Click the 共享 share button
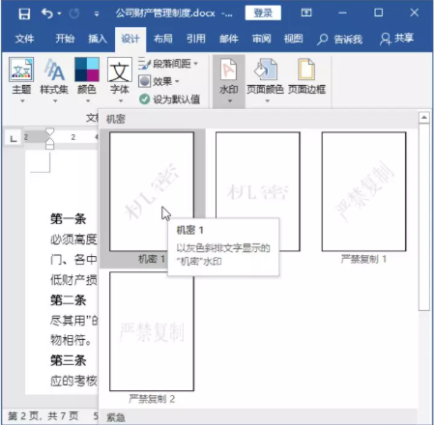The width and height of the screenshot is (434, 425). [396, 39]
